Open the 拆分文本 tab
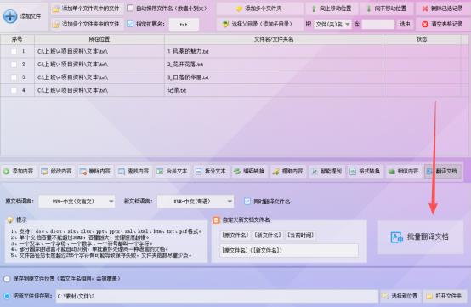 click(x=211, y=172)
